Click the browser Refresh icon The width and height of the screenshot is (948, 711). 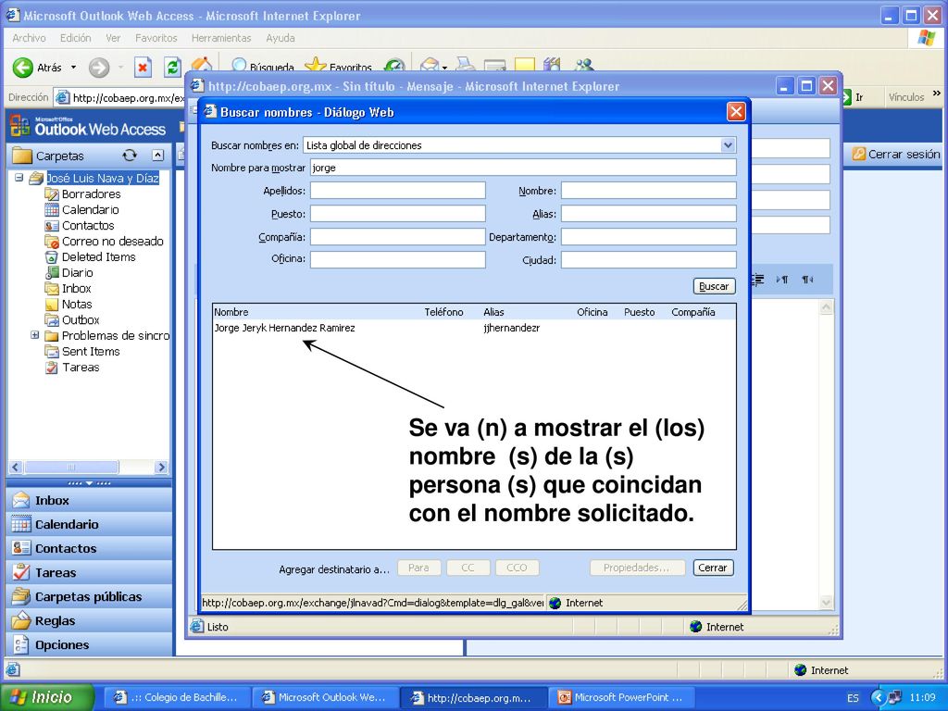(x=173, y=67)
